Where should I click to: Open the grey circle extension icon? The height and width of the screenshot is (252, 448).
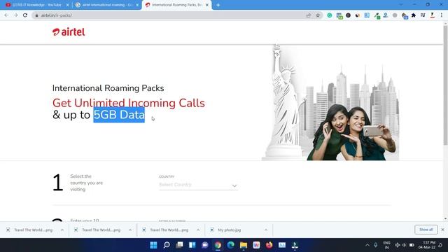click(395, 15)
